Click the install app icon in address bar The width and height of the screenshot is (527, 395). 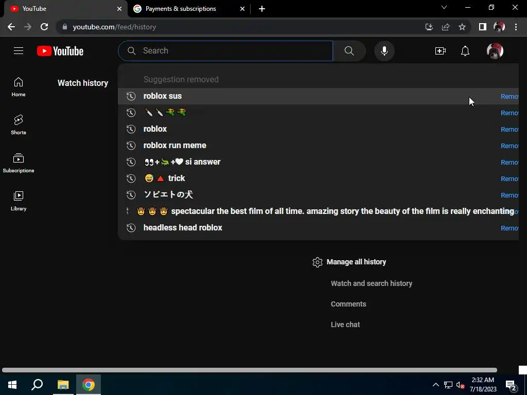pos(429,27)
